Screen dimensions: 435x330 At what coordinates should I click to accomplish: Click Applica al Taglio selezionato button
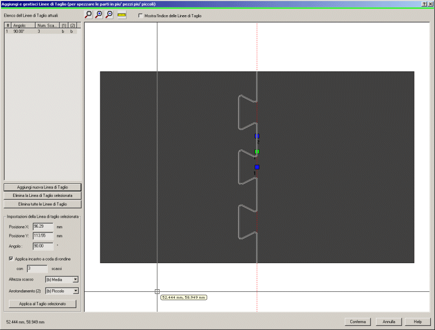pos(42,304)
